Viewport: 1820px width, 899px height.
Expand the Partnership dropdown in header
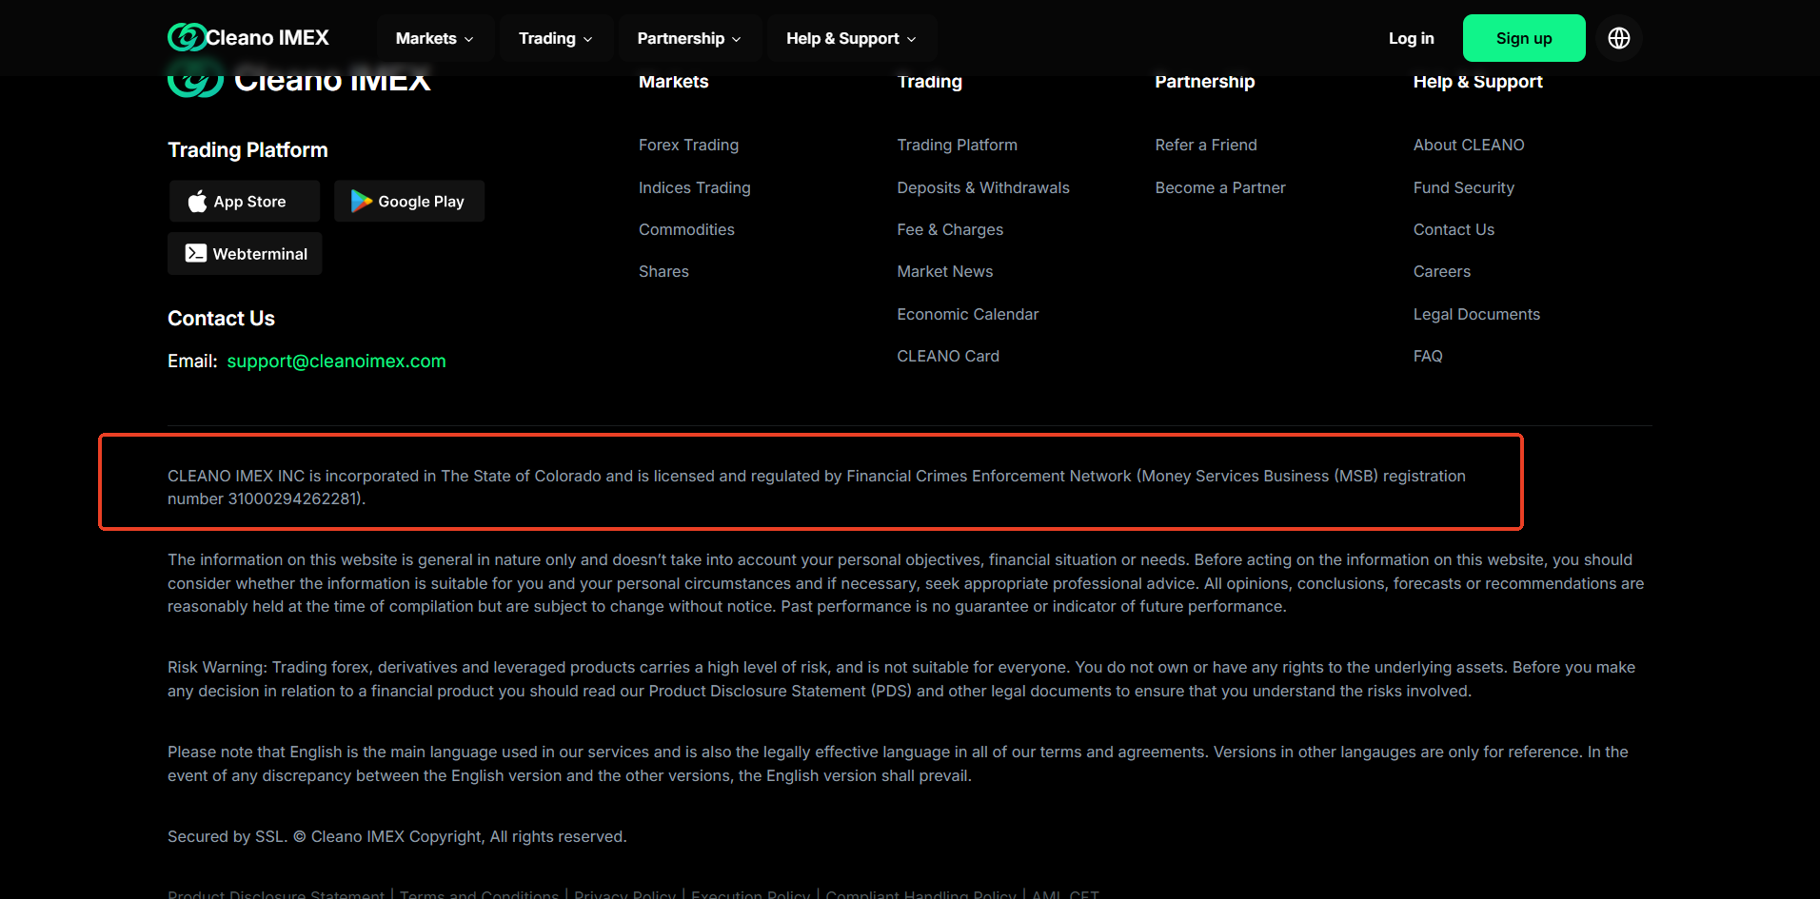click(x=689, y=38)
